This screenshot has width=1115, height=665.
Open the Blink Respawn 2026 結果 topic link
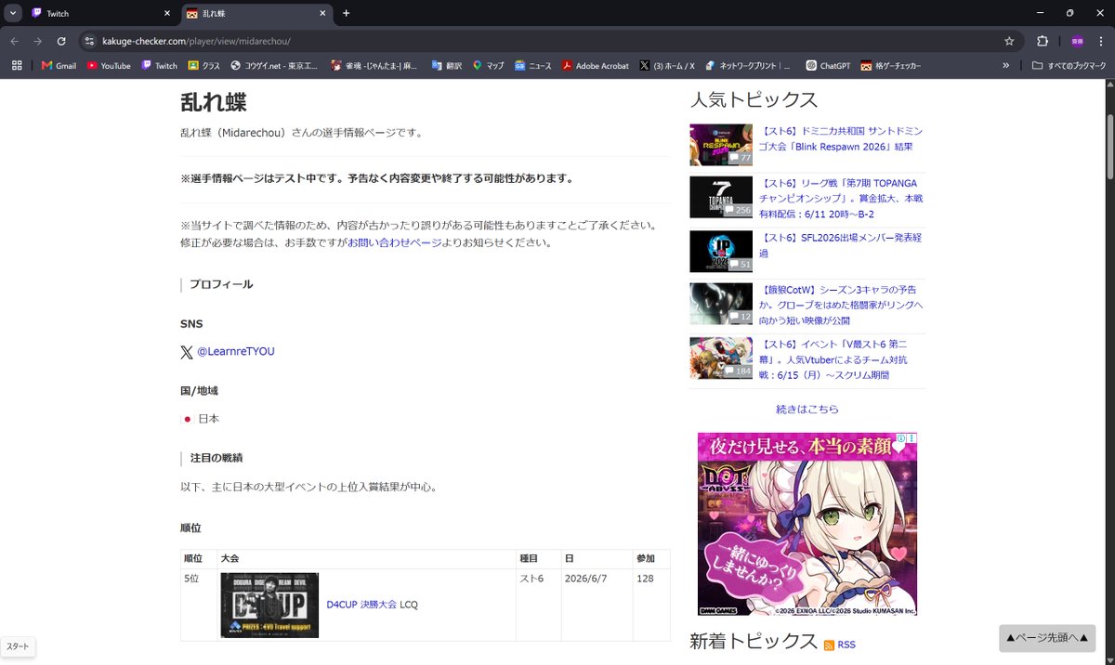pos(841,139)
